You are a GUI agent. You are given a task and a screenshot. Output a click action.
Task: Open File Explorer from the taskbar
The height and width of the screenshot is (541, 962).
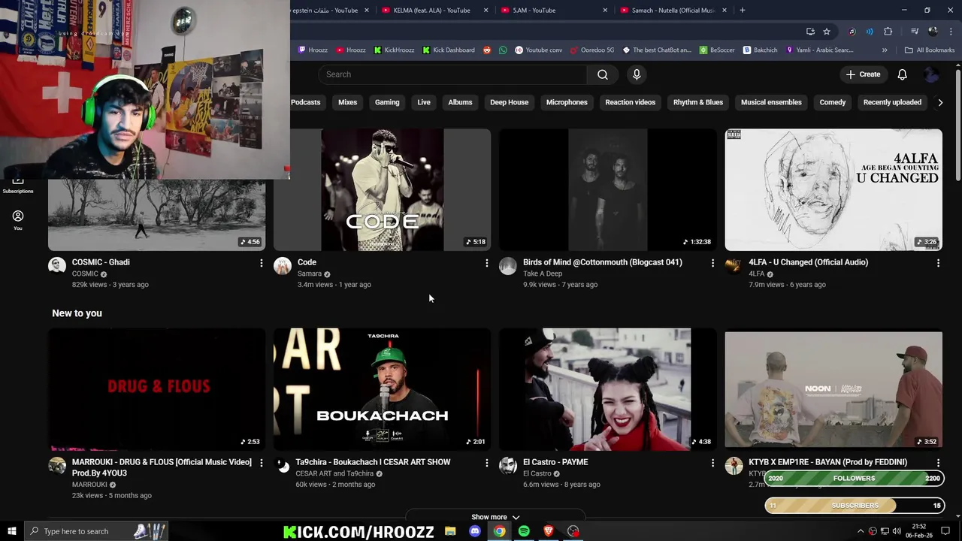pos(450,531)
